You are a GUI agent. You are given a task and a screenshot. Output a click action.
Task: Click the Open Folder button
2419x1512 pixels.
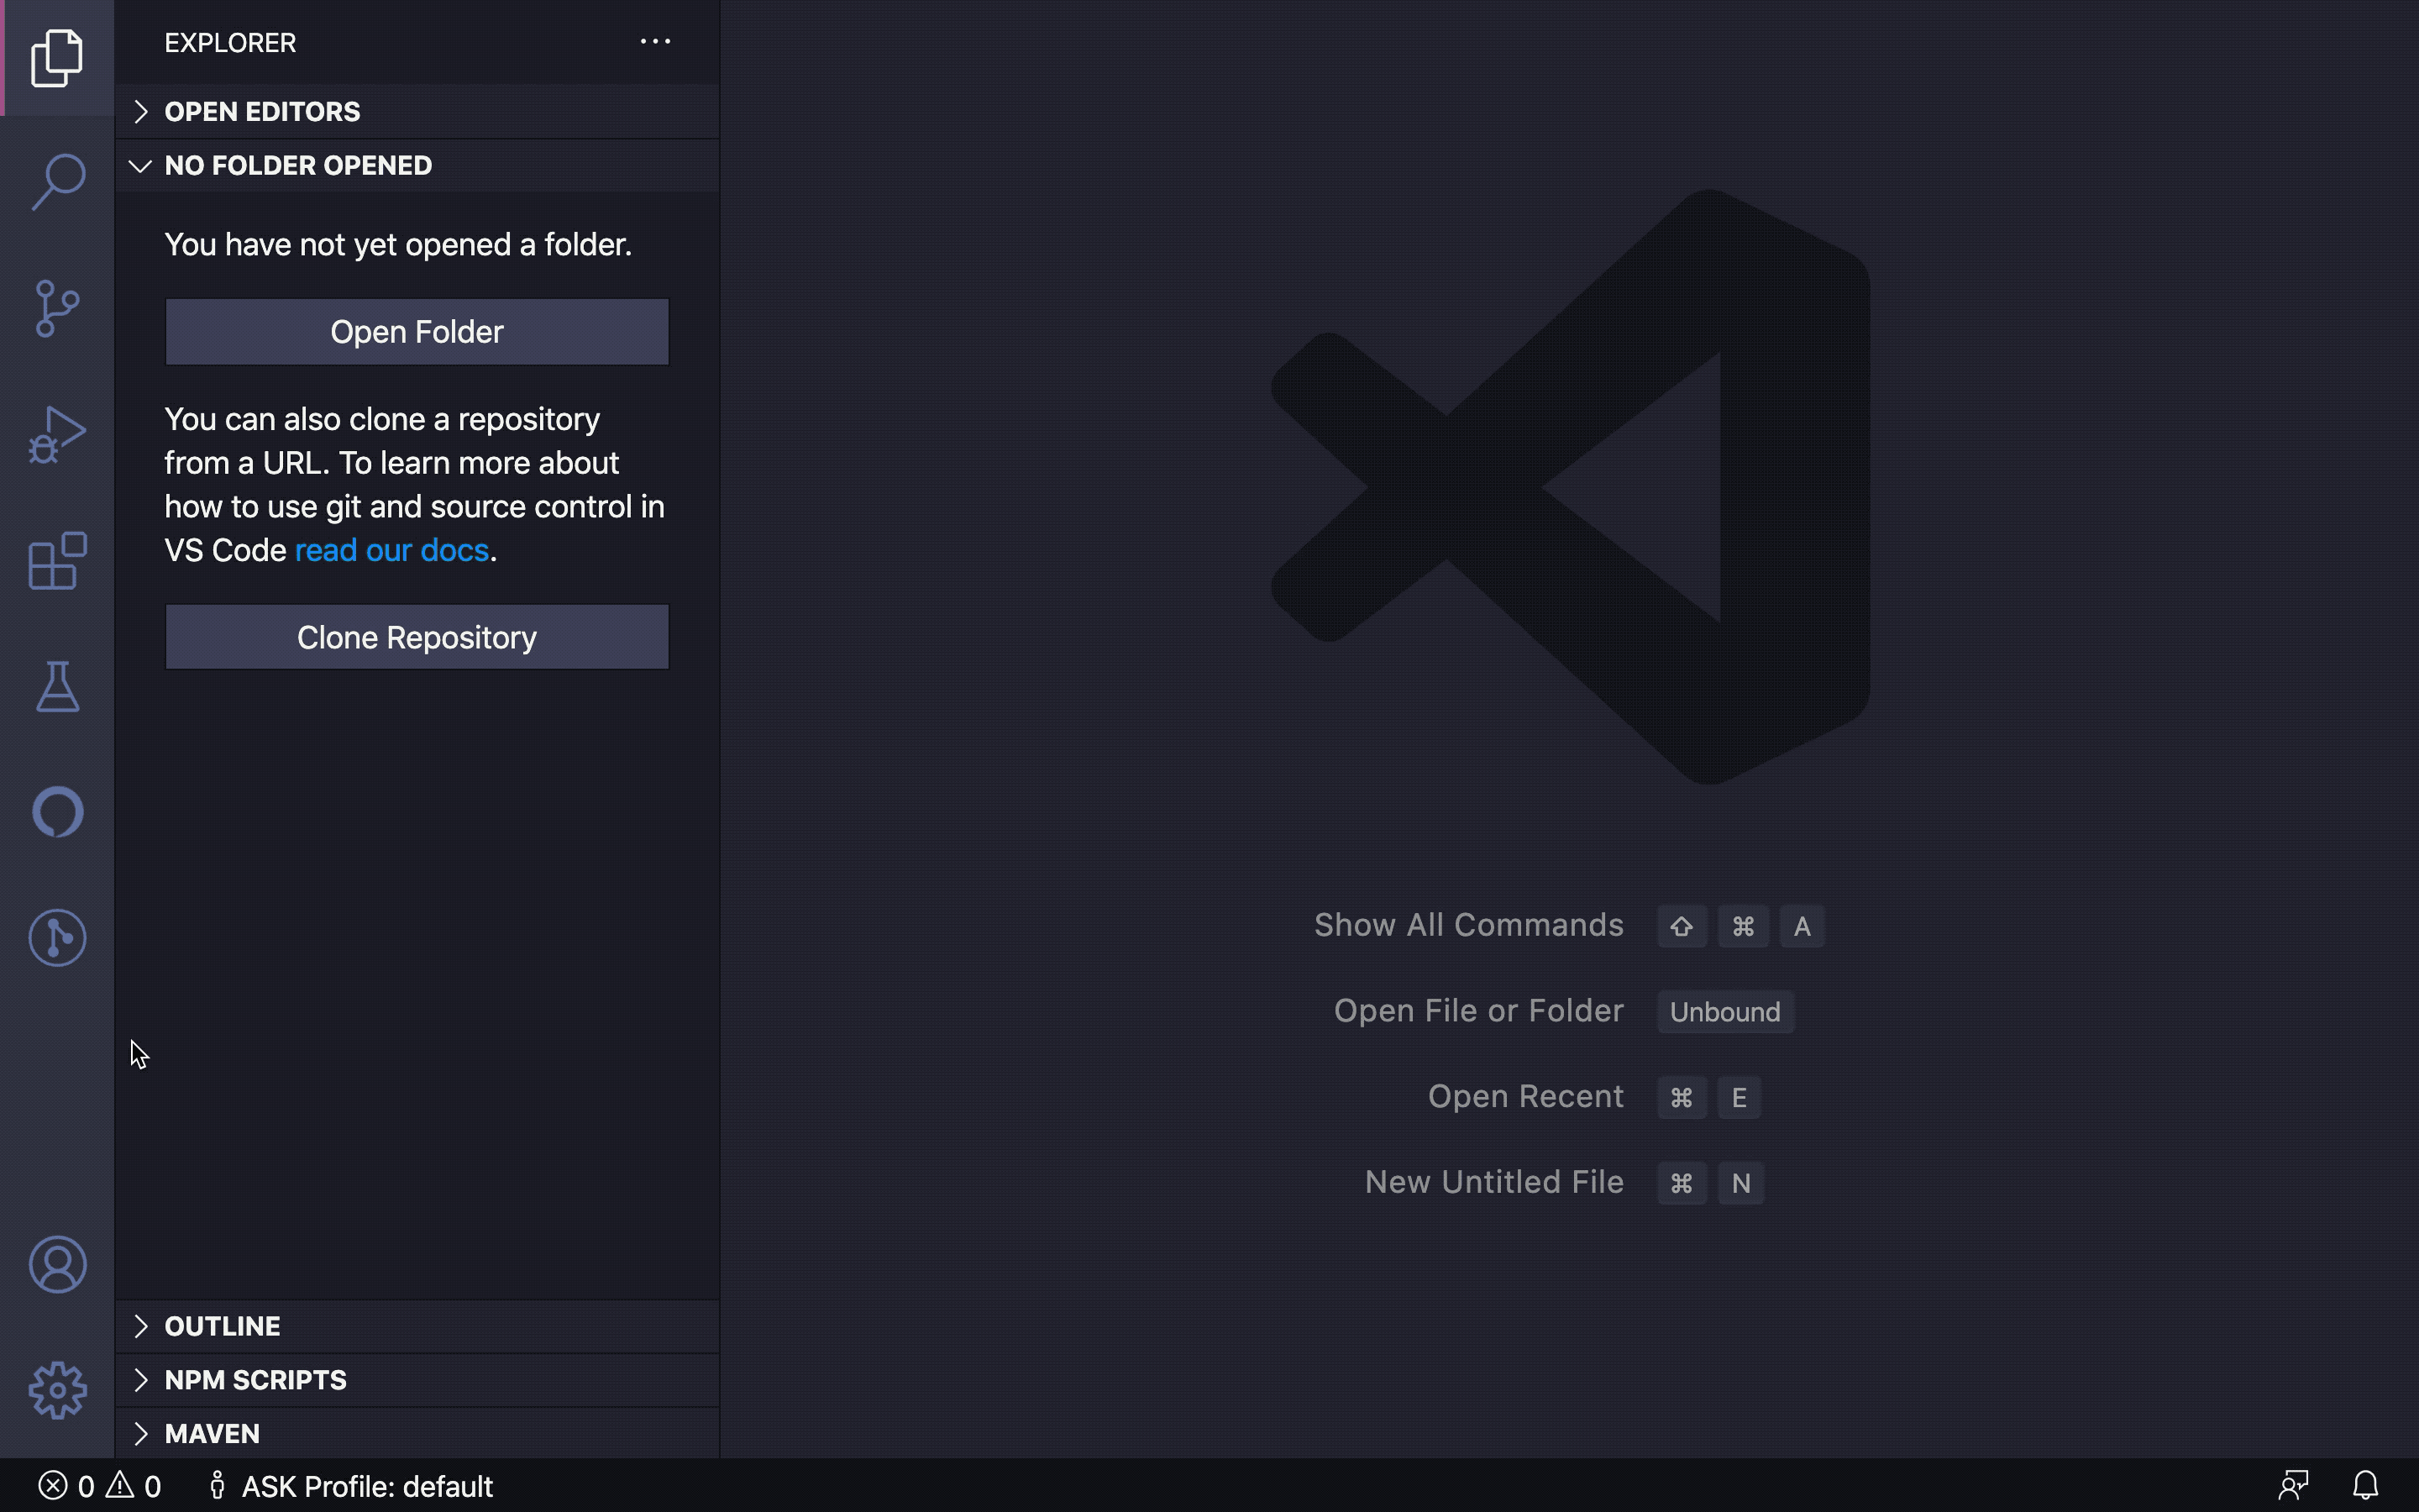pyautogui.click(x=417, y=332)
